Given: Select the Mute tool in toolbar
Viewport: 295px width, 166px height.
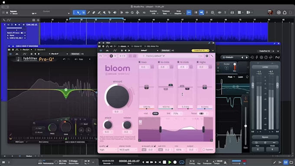Looking at the screenshot, I should 104,13.
